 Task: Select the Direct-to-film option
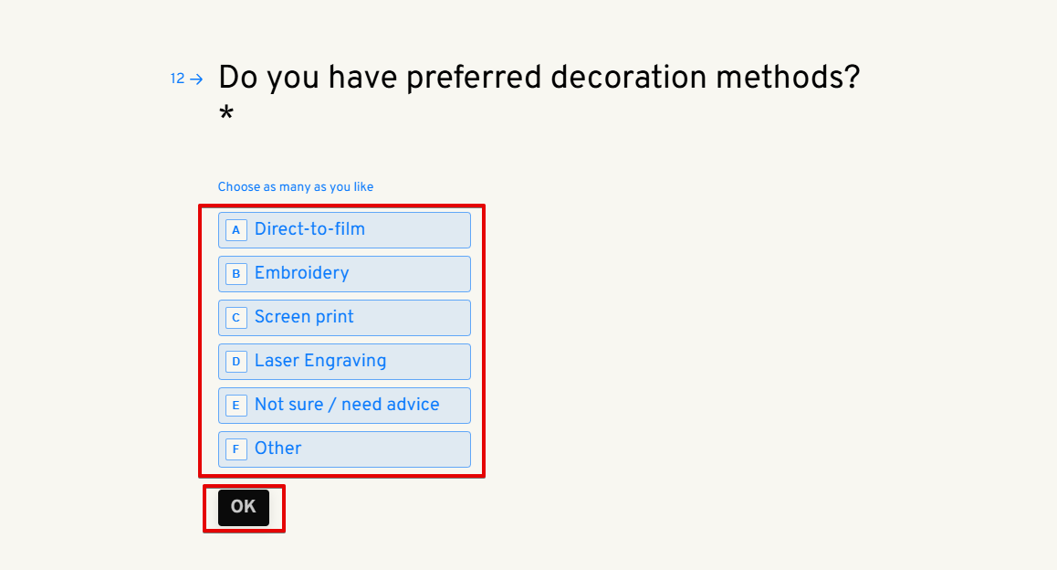tap(309, 229)
